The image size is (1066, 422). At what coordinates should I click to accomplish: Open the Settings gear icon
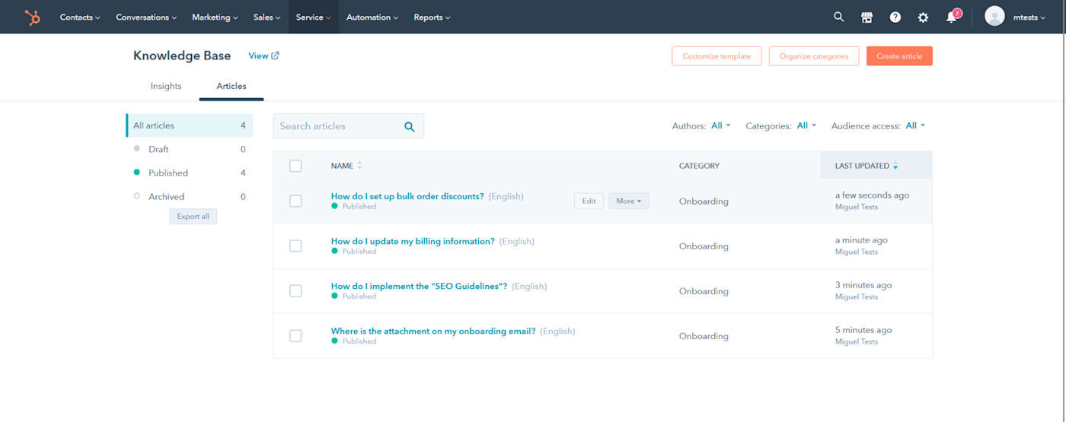(x=923, y=17)
